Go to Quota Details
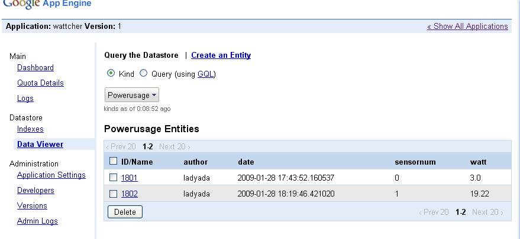The width and height of the screenshot is (520, 239). click(x=40, y=83)
